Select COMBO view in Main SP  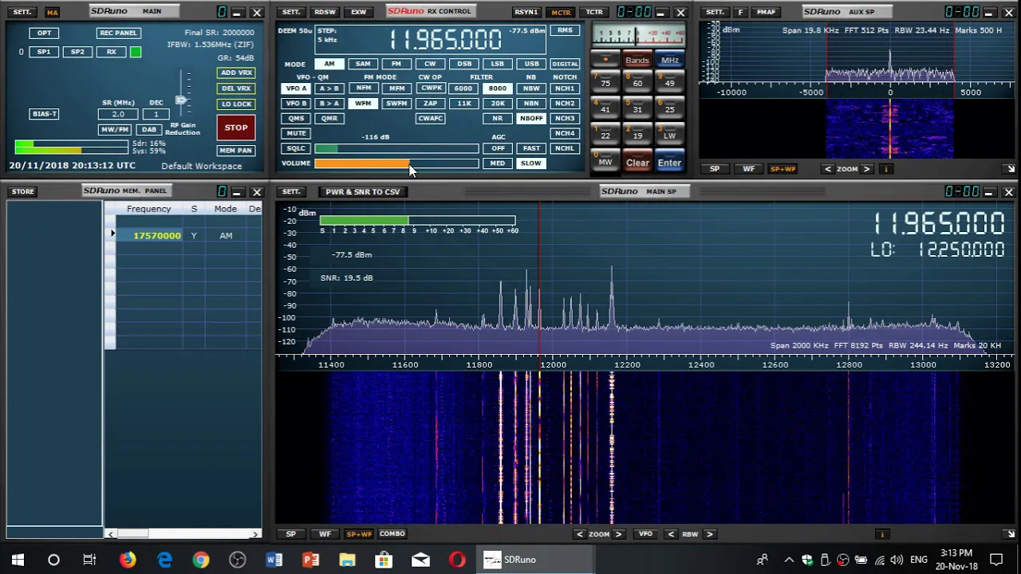392,534
